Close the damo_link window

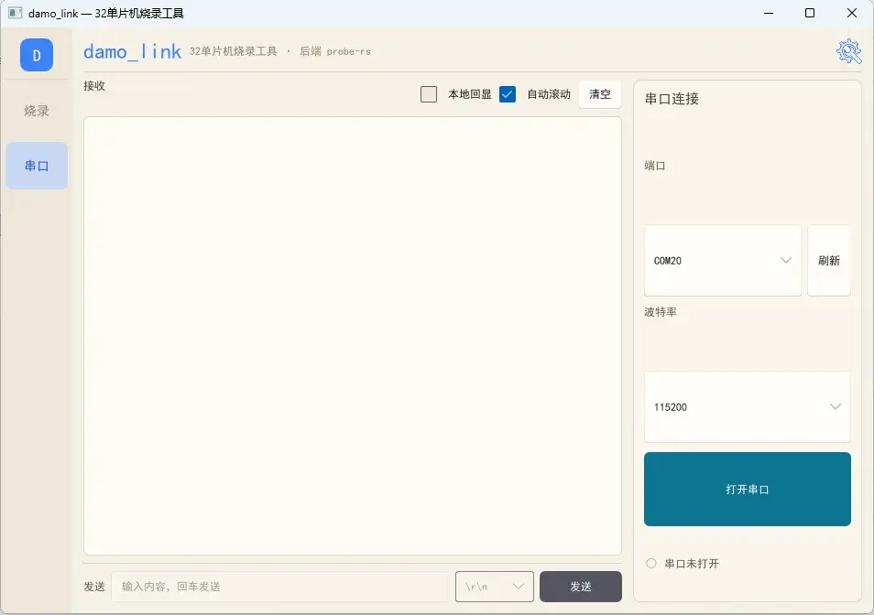[852, 13]
